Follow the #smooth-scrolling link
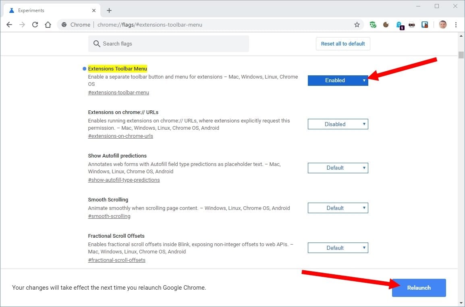 tap(109, 216)
